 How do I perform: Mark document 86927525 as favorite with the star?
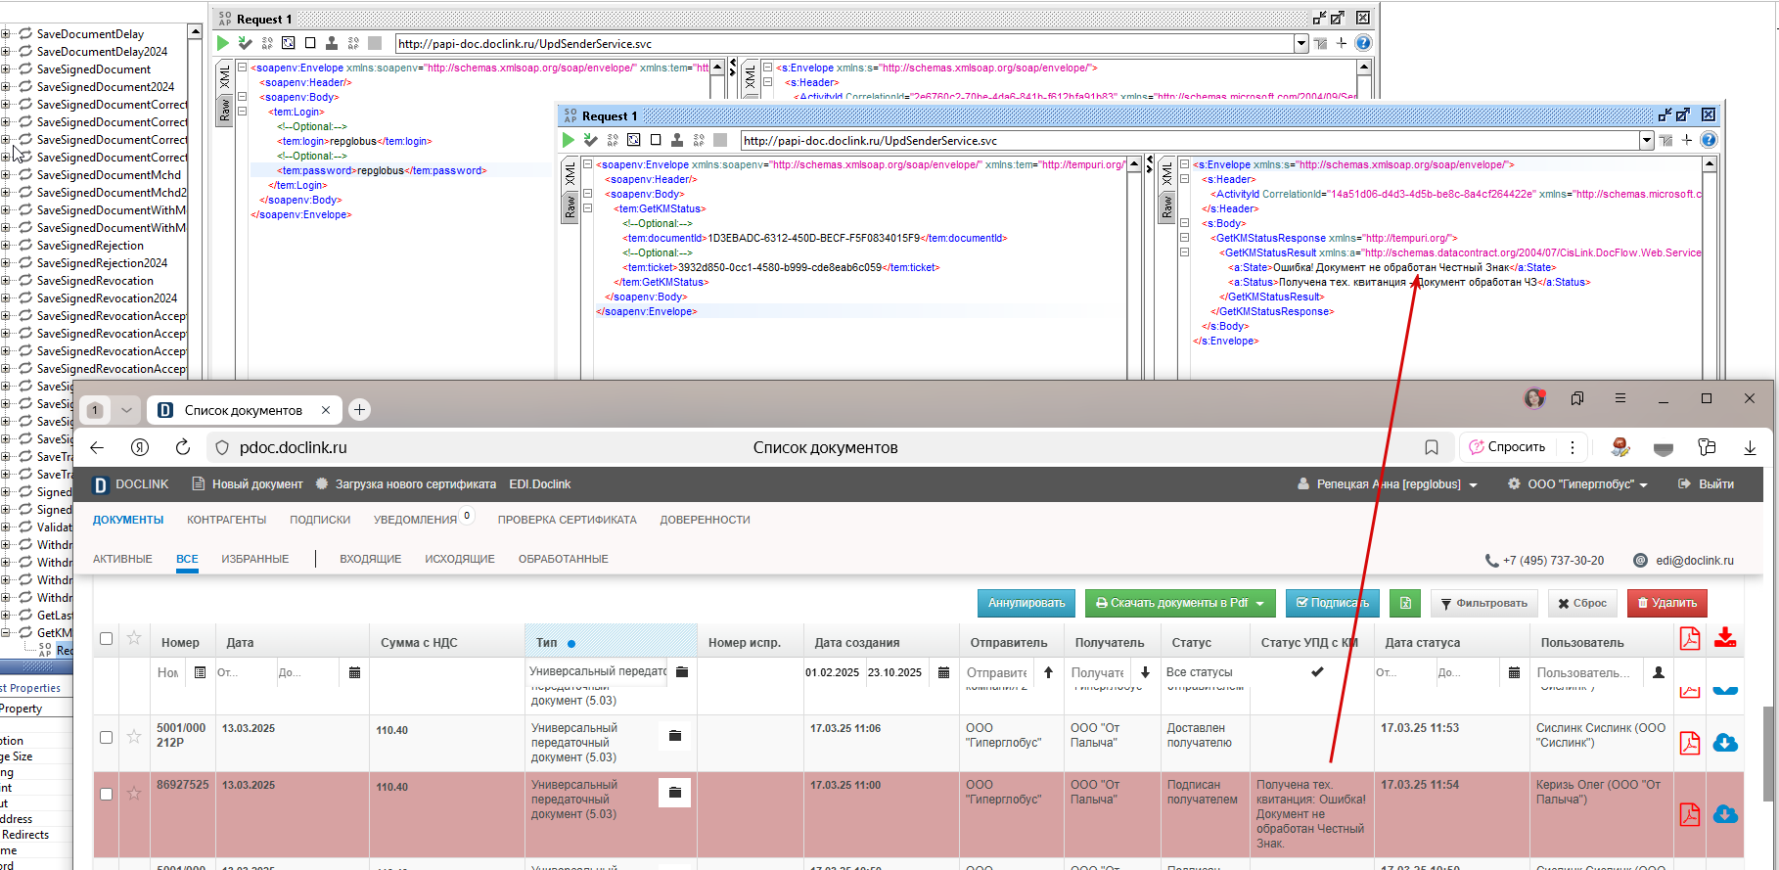(x=134, y=793)
